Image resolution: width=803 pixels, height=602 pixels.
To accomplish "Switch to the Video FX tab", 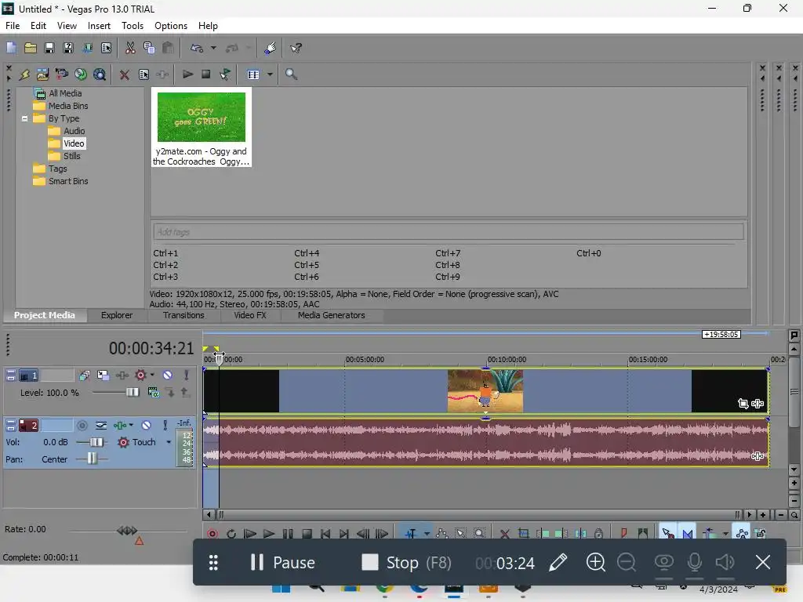I will point(250,315).
